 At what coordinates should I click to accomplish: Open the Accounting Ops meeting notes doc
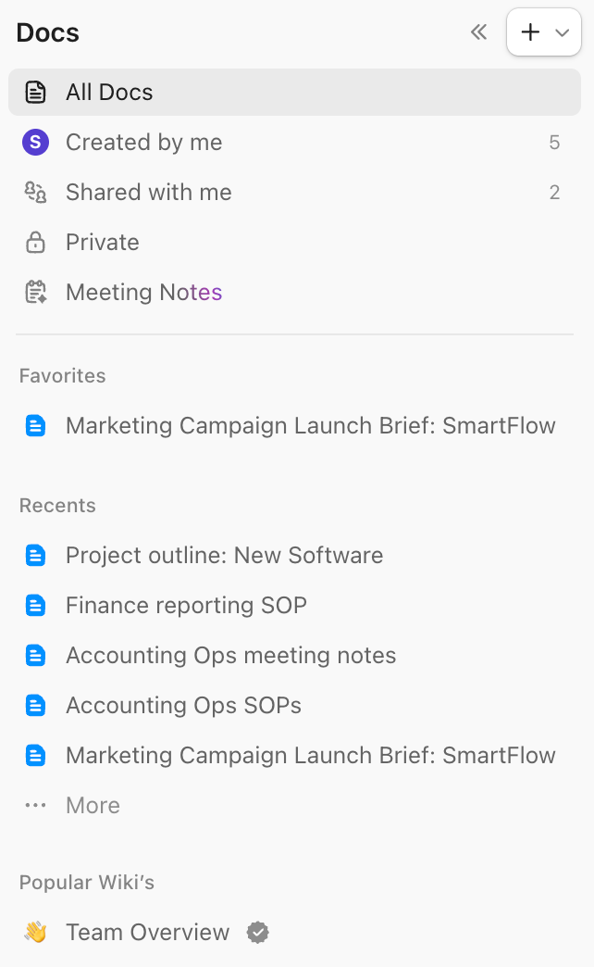click(230, 655)
